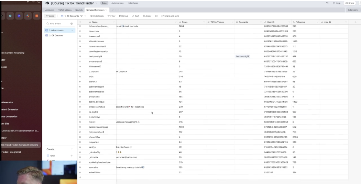
Task: Expand the base name dropdown chevron
Action: (96, 3)
